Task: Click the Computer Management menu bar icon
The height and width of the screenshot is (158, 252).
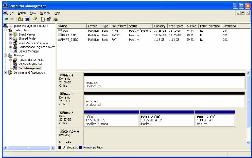Action: [x=5, y=13]
